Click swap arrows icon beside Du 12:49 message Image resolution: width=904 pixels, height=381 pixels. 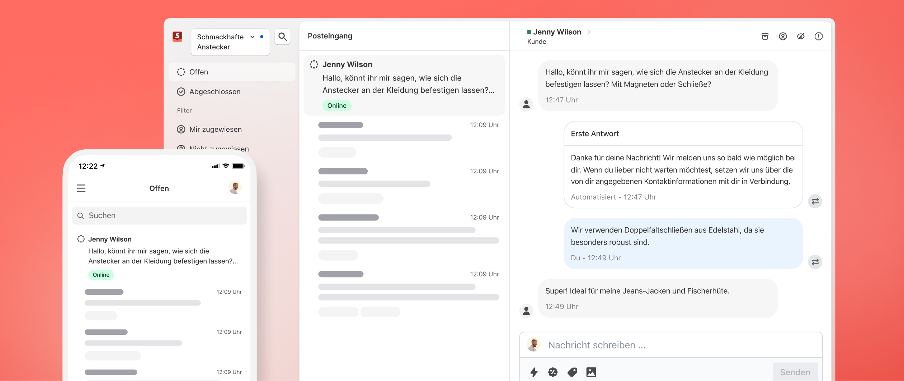[815, 262]
